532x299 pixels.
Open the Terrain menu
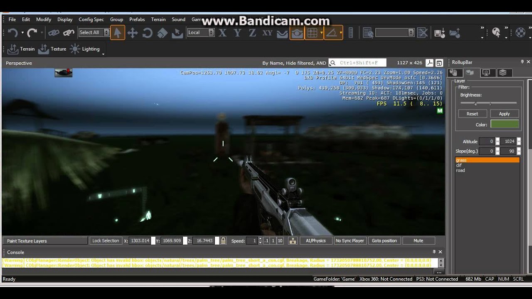coord(158,20)
